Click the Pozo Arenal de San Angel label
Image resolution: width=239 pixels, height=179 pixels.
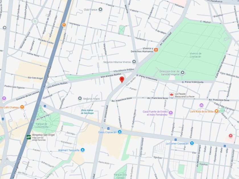87,112
